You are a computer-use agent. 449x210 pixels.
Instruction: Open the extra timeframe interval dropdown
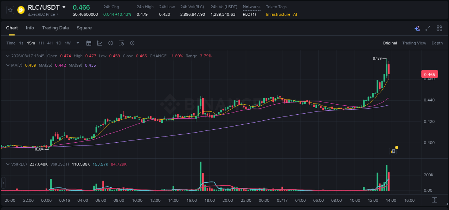click(77, 43)
